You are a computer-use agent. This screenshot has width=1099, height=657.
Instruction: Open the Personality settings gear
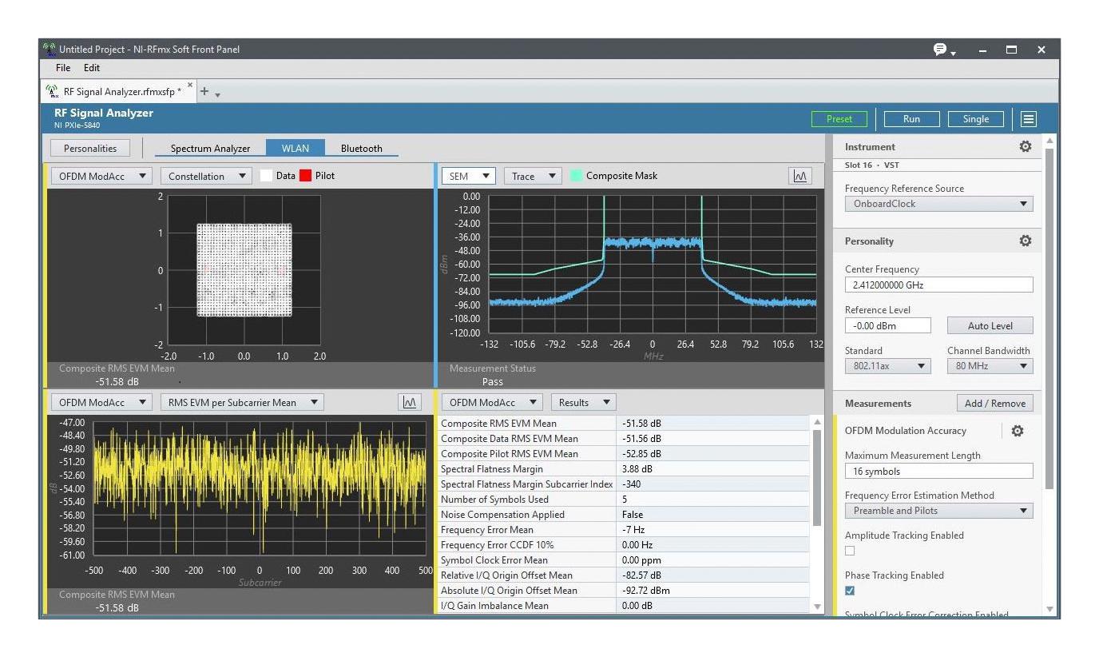tap(1025, 241)
